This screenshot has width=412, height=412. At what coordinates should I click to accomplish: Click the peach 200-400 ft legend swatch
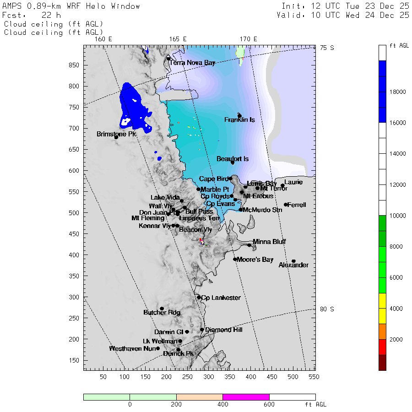(x=200, y=397)
